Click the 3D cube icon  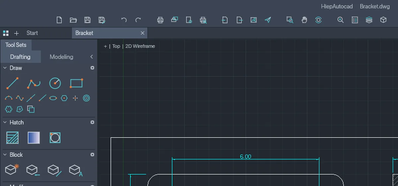383,20
